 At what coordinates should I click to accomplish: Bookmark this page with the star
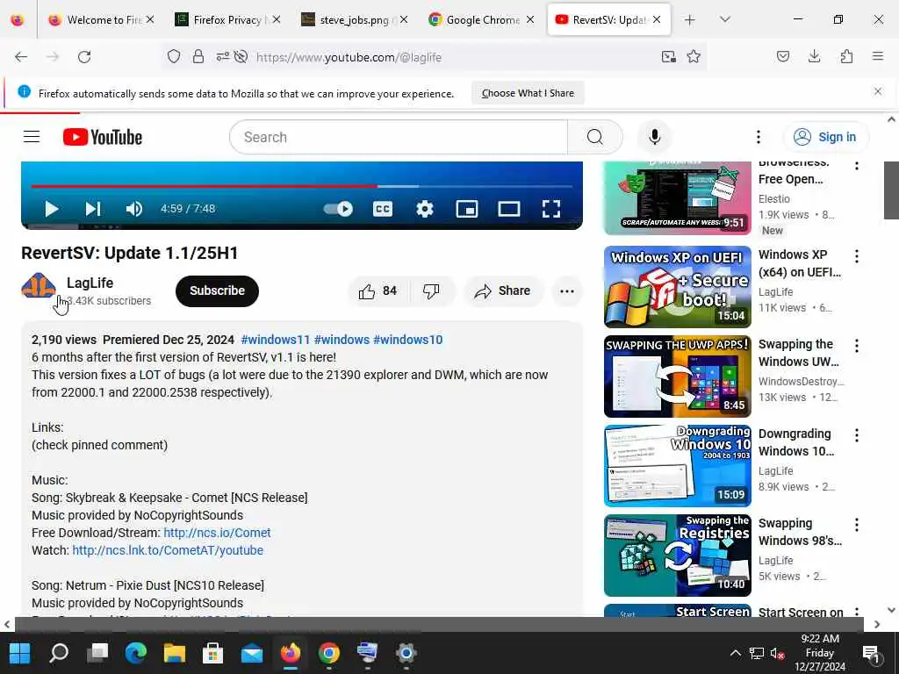[x=694, y=57]
